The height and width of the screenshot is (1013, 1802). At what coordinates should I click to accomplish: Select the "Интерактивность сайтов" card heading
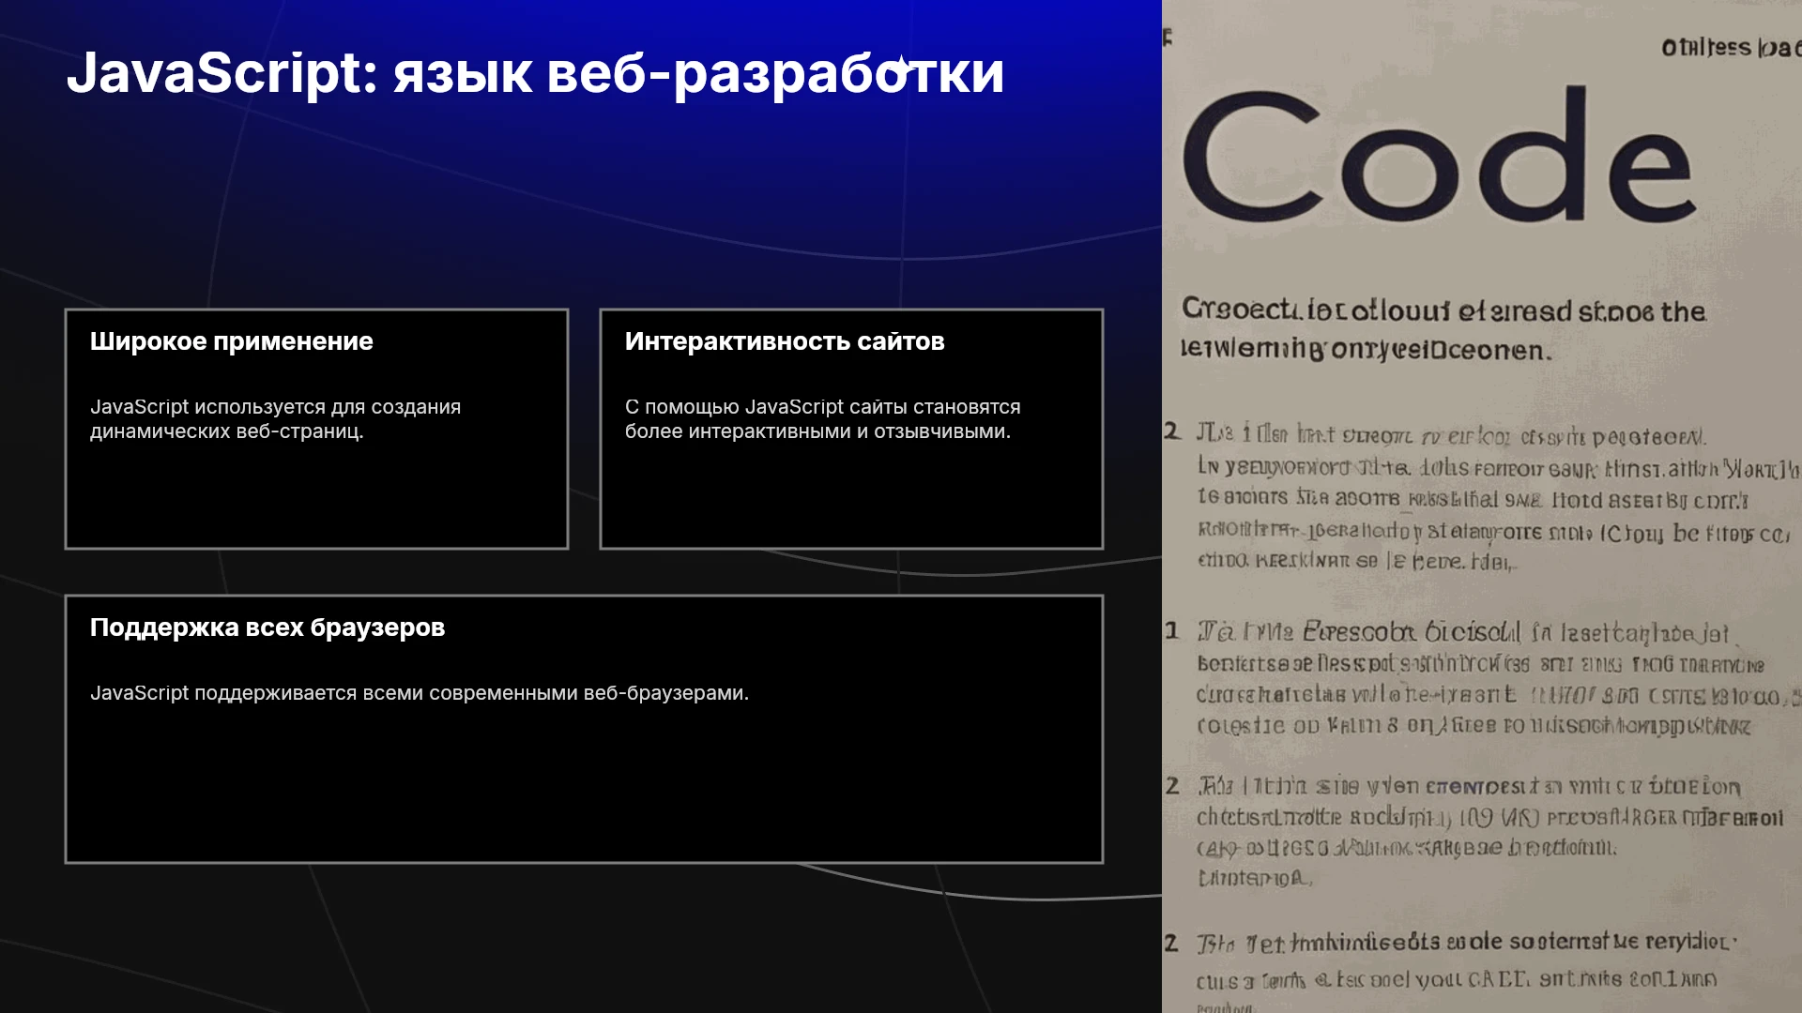click(785, 341)
